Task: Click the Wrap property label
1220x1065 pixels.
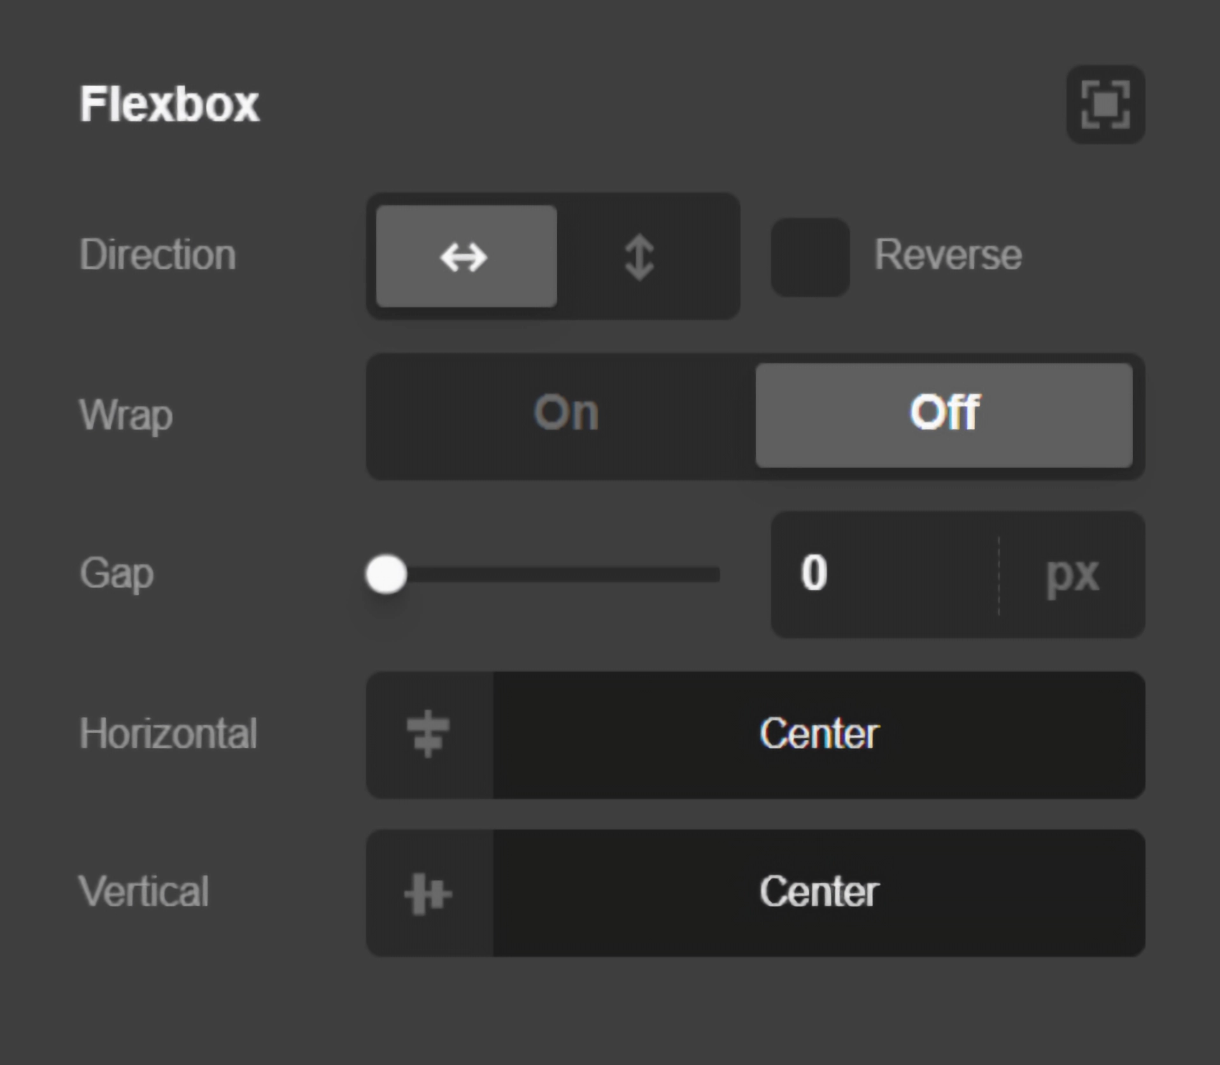Action: pos(125,415)
